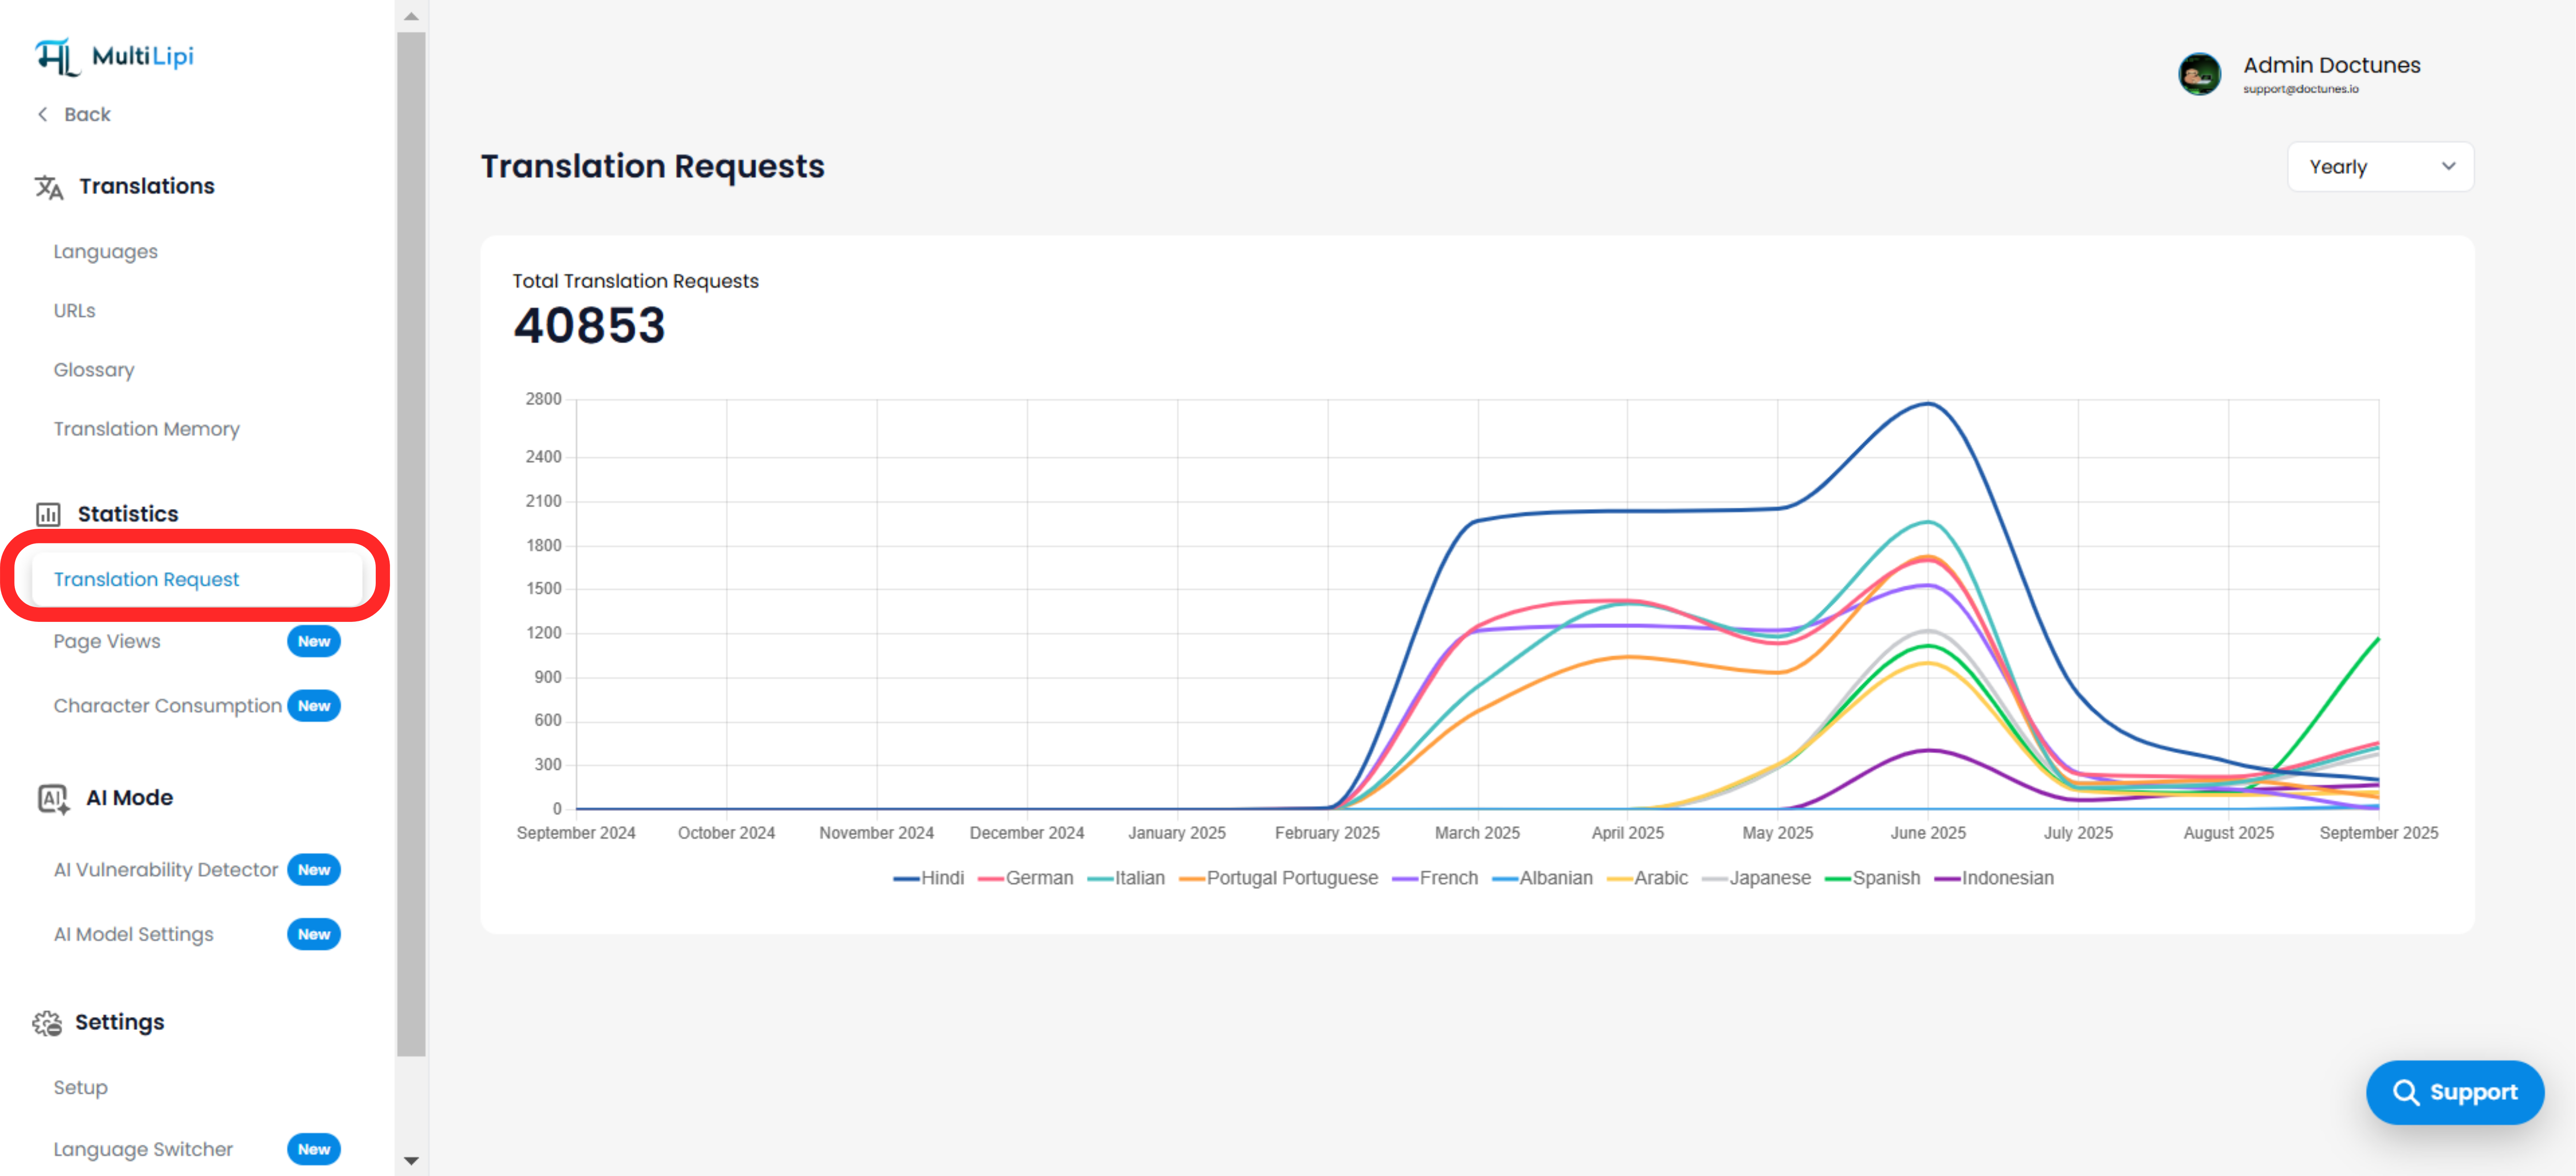The width and height of the screenshot is (2576, 1176).
Task: Toggle Arabic series in chart legend
Action: (x=1648, y=878)
